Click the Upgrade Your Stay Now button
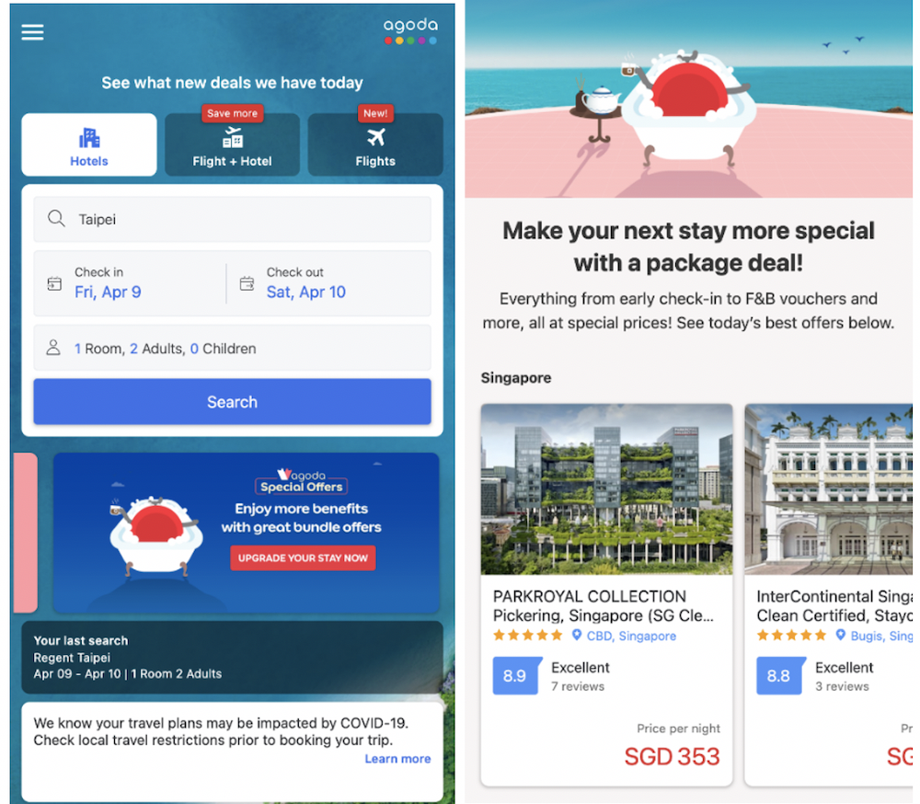The height and width of the screenshot is (804, 920). pos(303,557)
